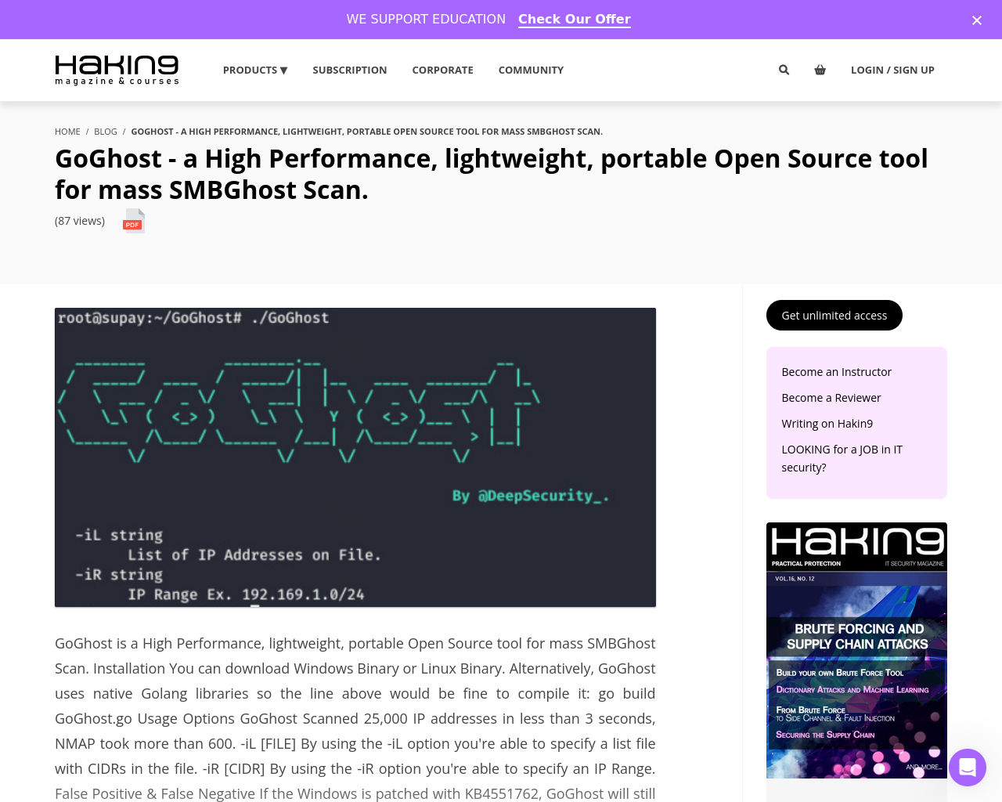Open Become an Instructor link
Image resolution: width=1002 pixels, height=802 pixels.
click(x=836, y=372)
